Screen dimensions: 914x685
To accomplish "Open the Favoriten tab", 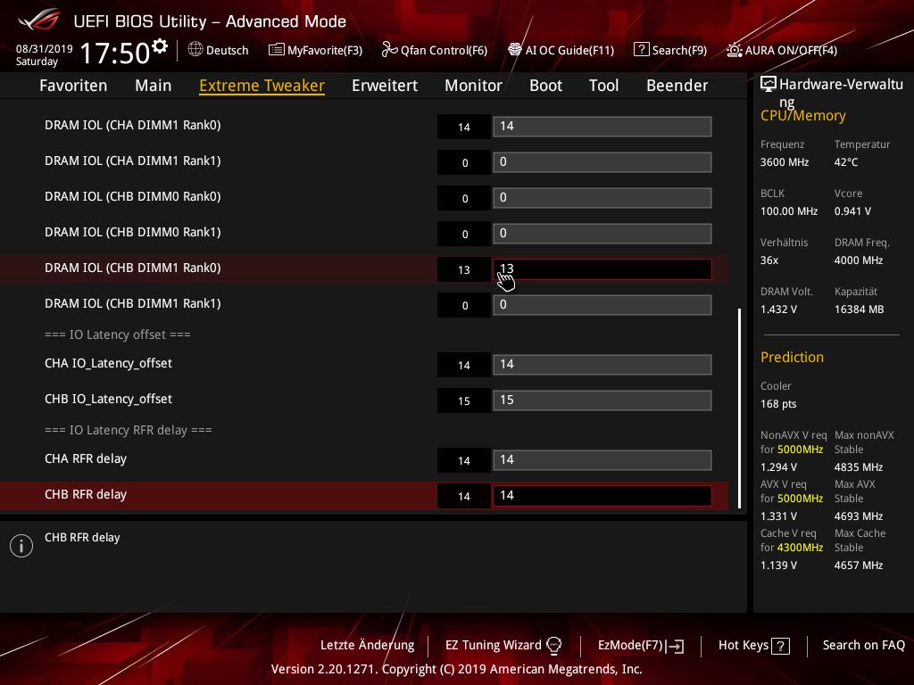I will click(73, 86).
